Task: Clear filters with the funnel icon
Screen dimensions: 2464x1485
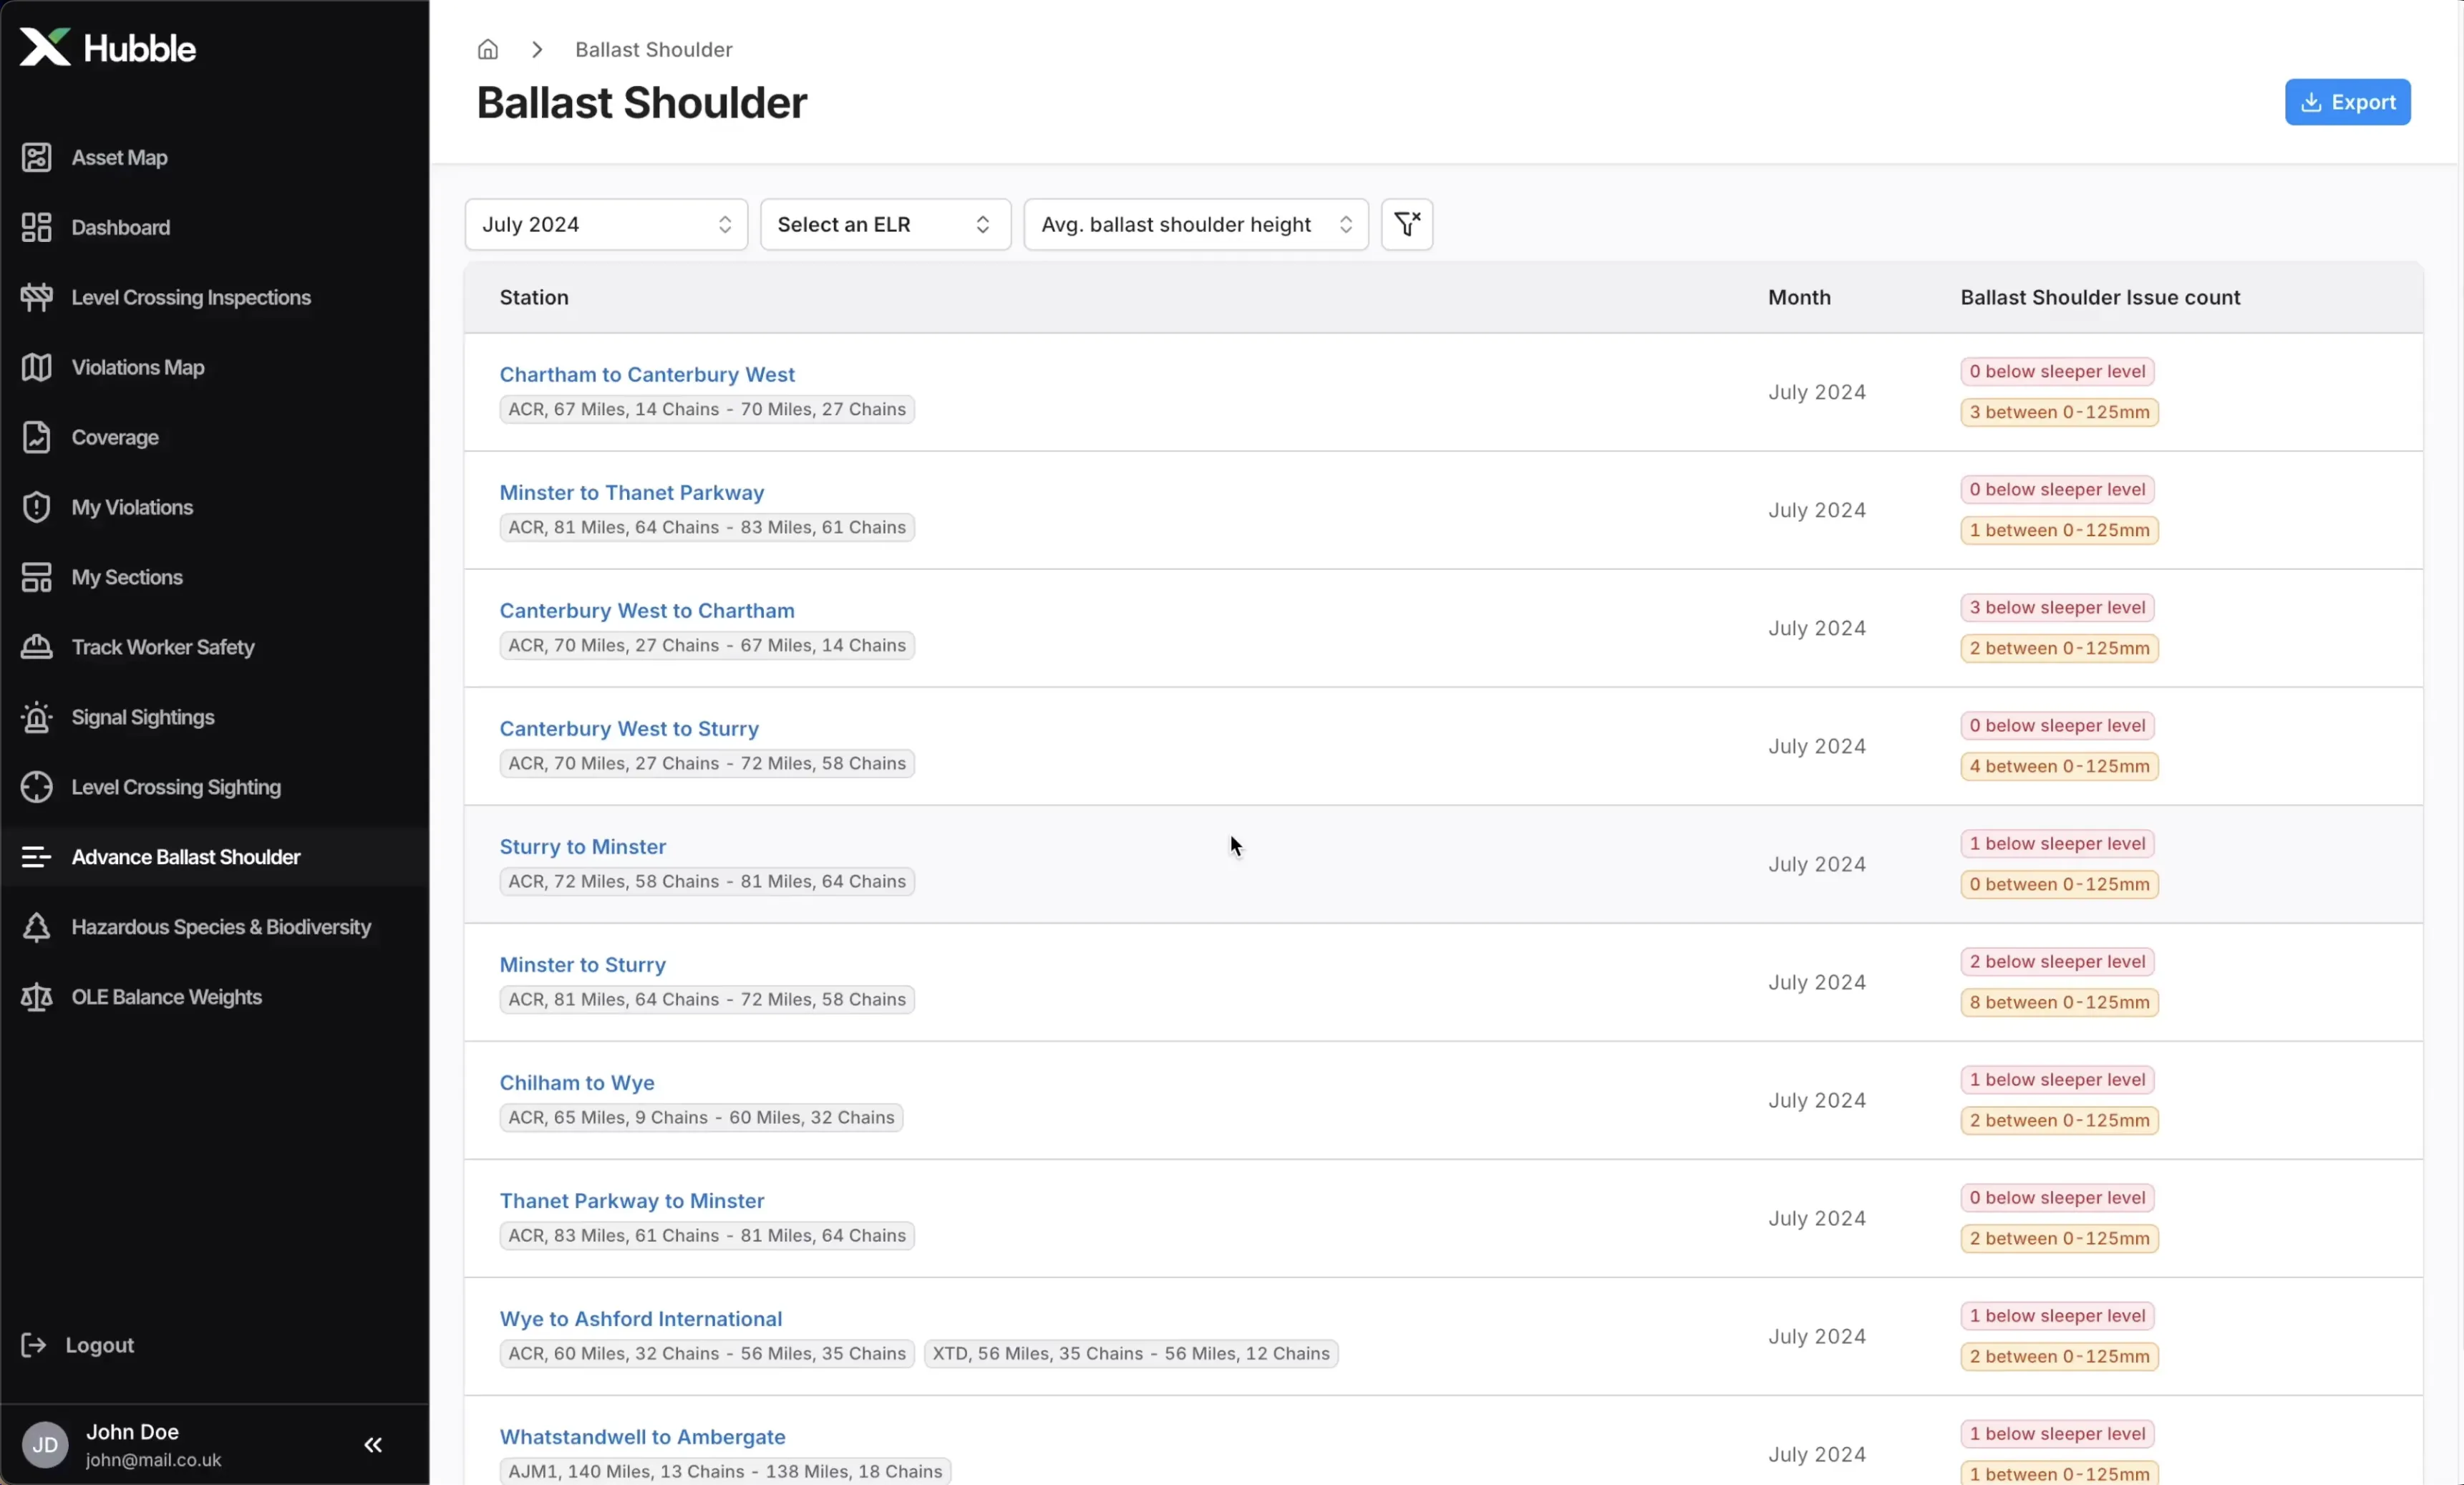Action: tap(1406, 224)
